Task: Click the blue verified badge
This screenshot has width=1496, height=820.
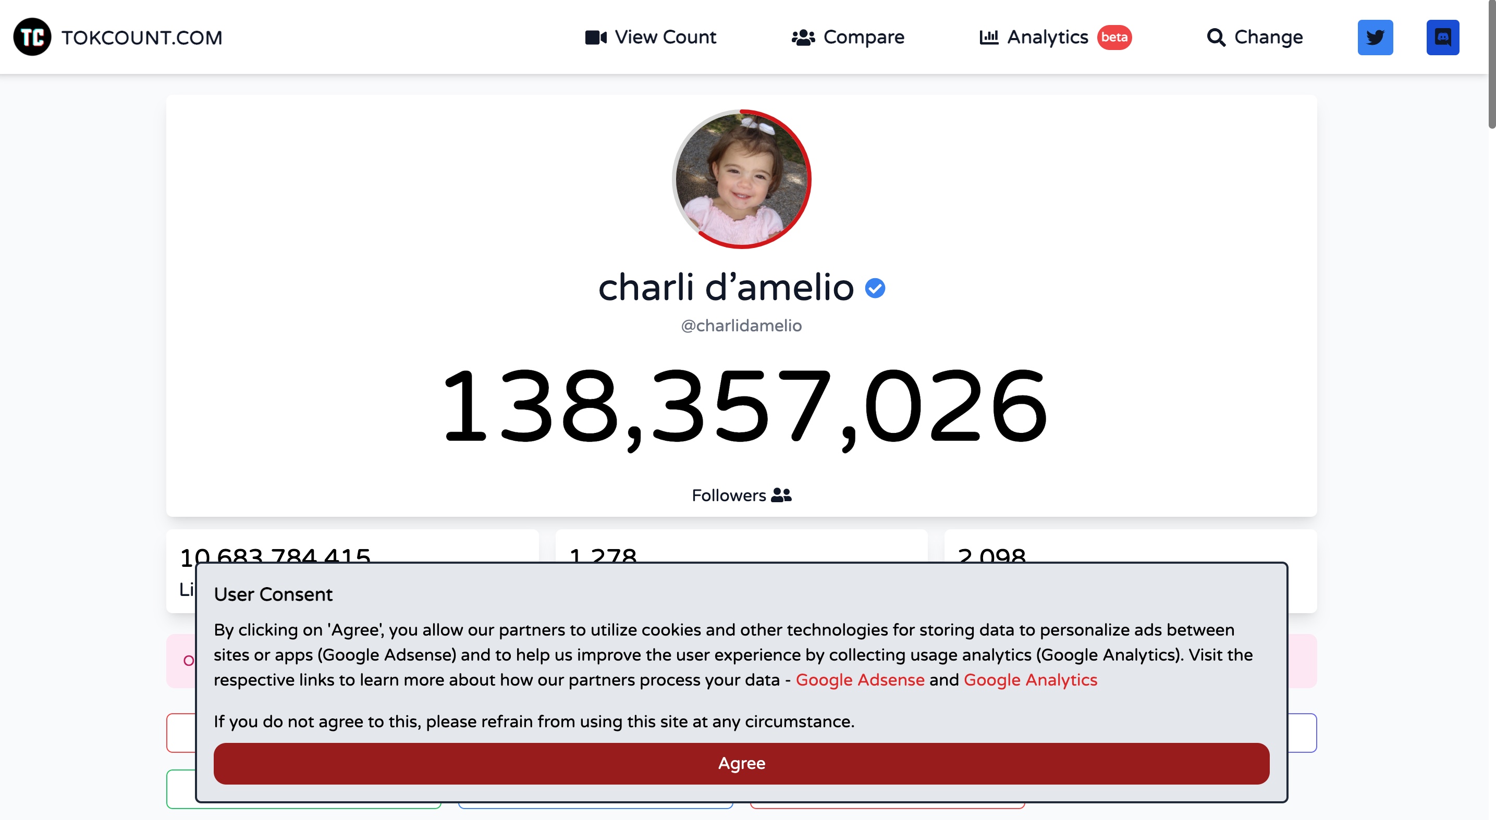Action: tap(875, 288)
